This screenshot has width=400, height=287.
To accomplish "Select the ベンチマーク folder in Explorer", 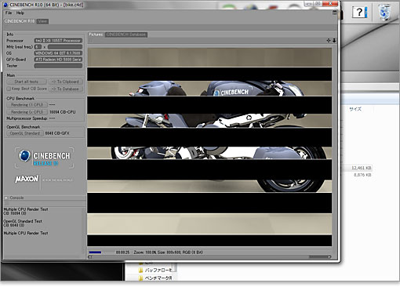I will coord(155,278).
